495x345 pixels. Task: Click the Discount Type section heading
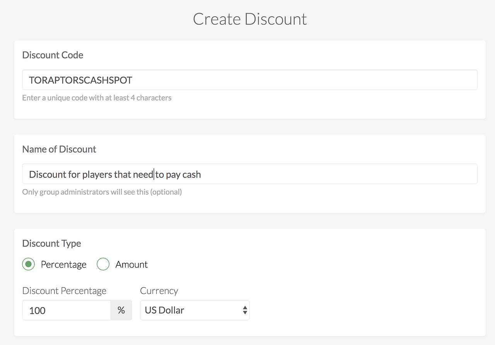(x=51, y=243)
